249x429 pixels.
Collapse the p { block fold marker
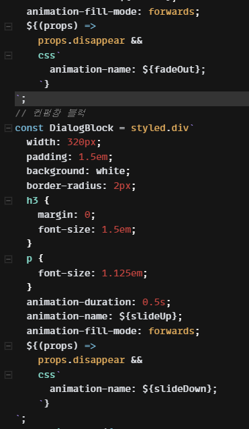pos(8,259)
